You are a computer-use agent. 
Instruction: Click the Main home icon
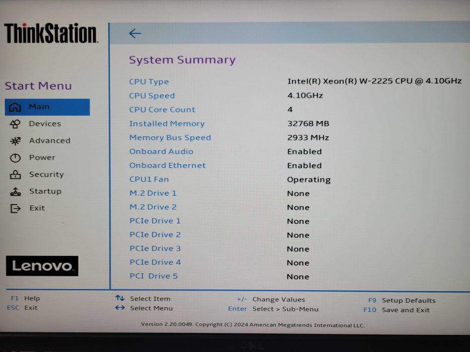click(x=15, y=107)
